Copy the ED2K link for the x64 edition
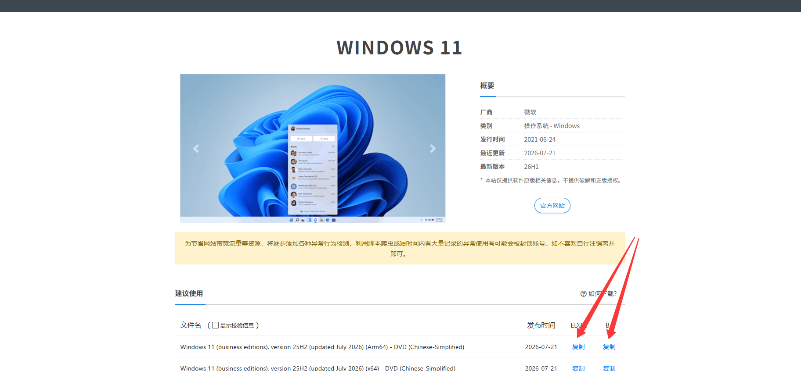Screen dimensions: 801x371 578,368
